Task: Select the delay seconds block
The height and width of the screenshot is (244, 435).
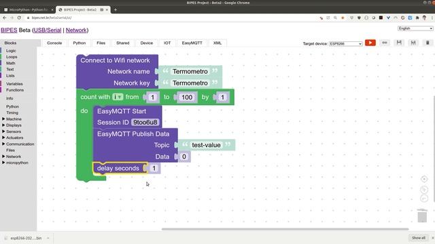Action: coord(118,168)
